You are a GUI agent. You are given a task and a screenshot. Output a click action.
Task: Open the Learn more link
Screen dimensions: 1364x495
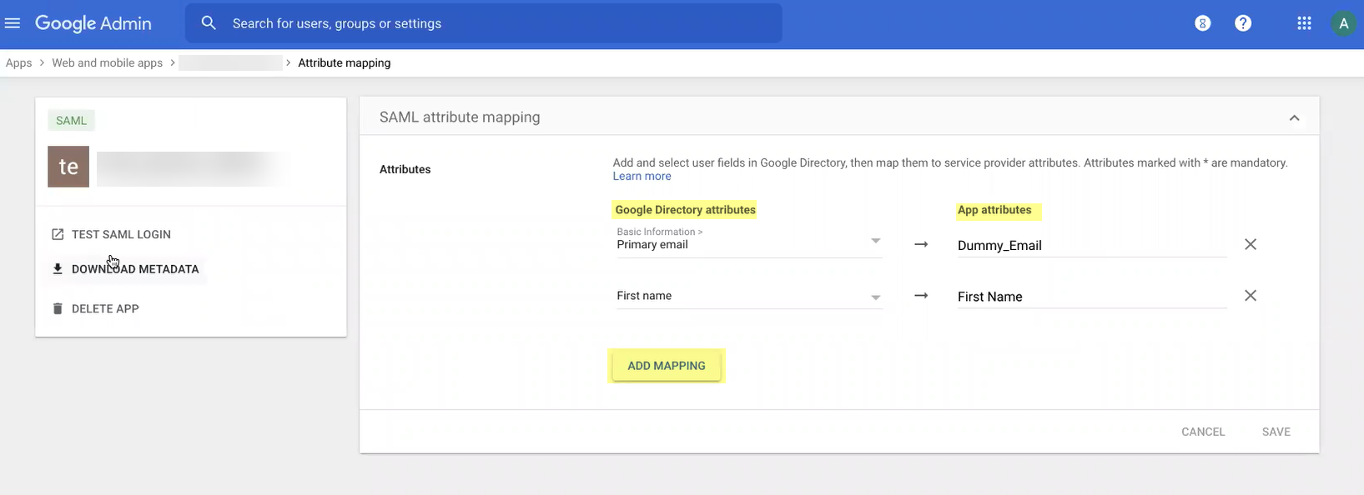click(x=642, y=177)
